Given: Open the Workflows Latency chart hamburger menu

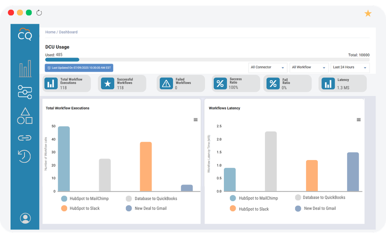Looking at the screenshot, I should [x=359, y=120].
